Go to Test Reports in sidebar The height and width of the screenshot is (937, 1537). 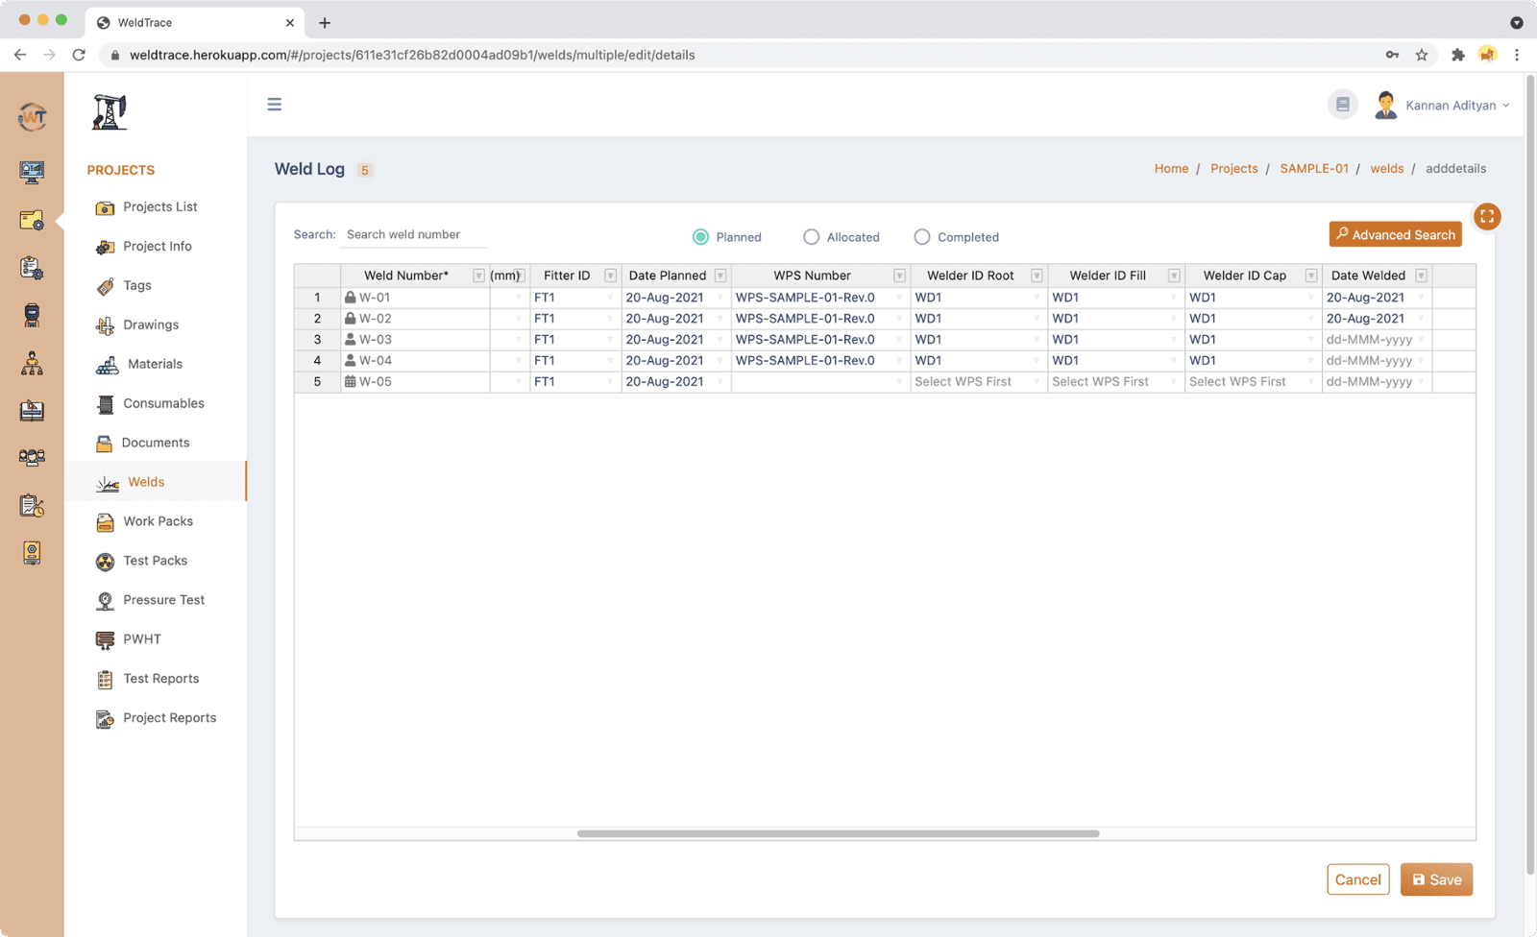coord(160,679)
